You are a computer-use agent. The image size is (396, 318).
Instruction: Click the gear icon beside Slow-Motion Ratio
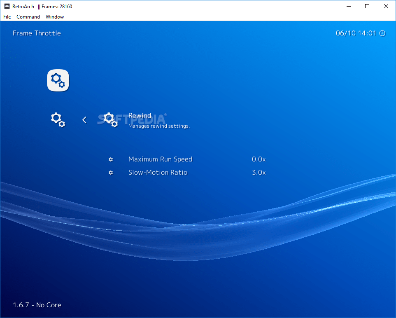pyautogui.click(x=111, y=173)
